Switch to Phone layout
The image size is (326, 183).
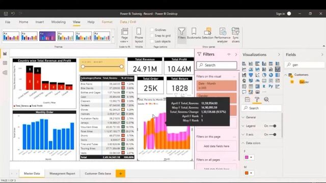pyautogui.click(x=139, y=35)
